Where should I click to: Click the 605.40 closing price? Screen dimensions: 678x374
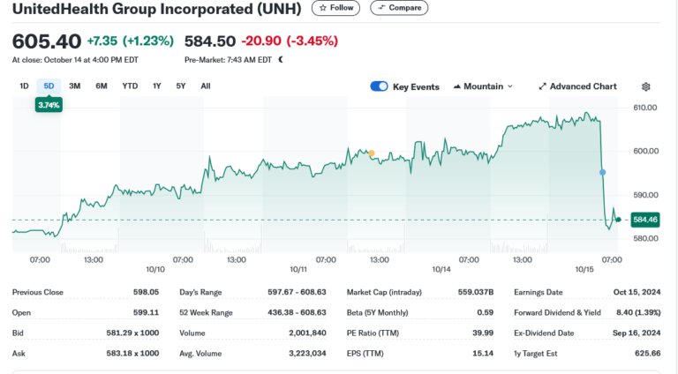tap(46, 41)
